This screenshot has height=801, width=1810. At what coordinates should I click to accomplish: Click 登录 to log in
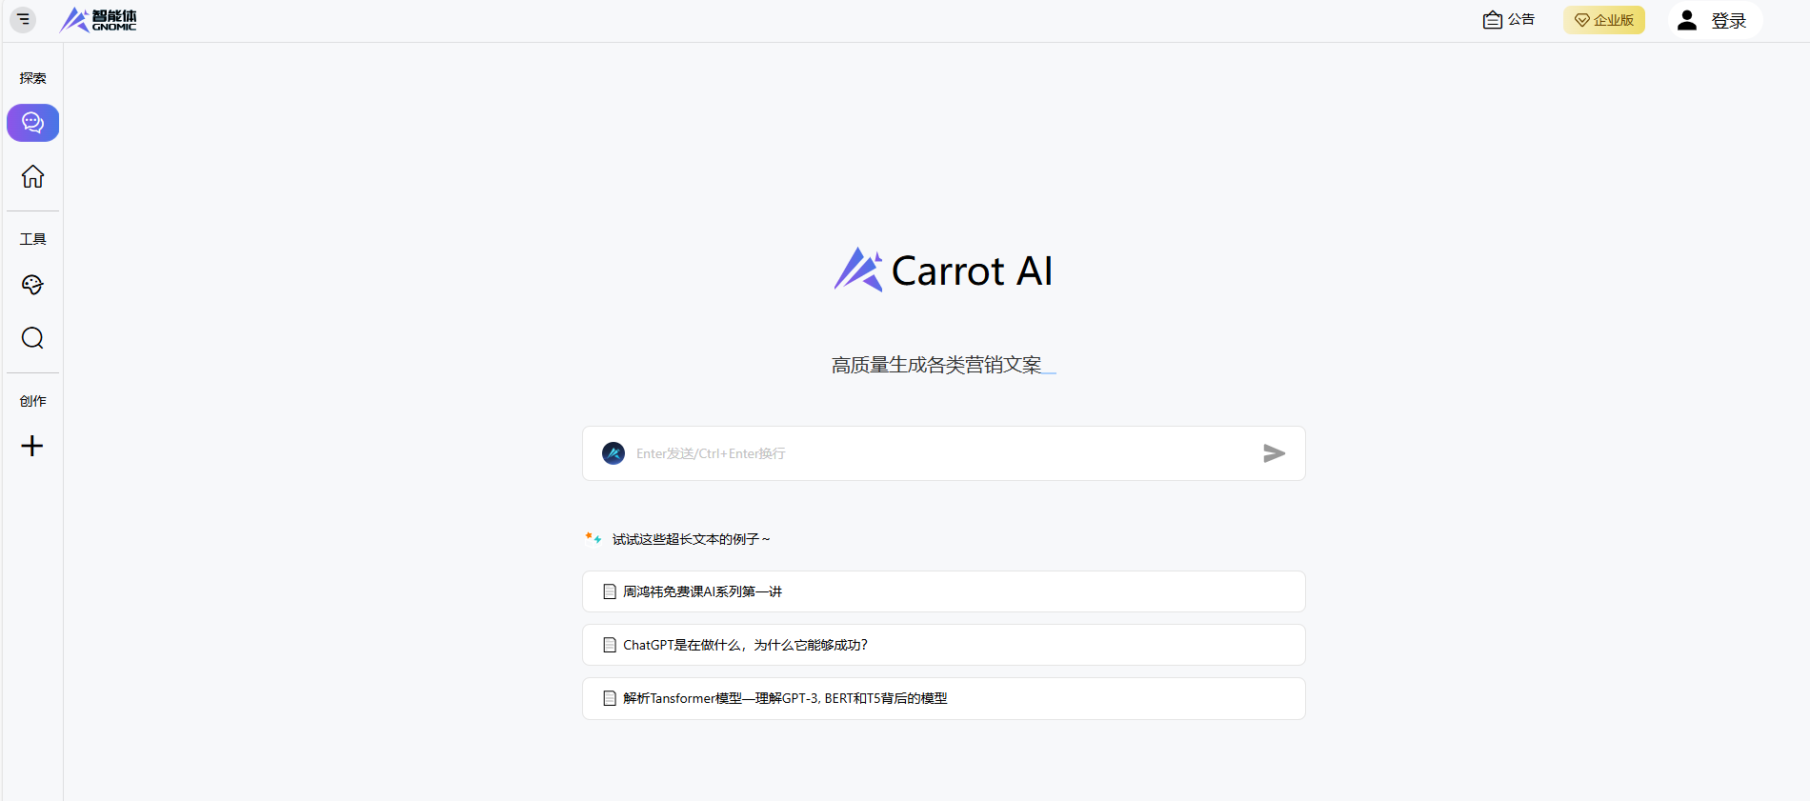[x=1713, y=20]
